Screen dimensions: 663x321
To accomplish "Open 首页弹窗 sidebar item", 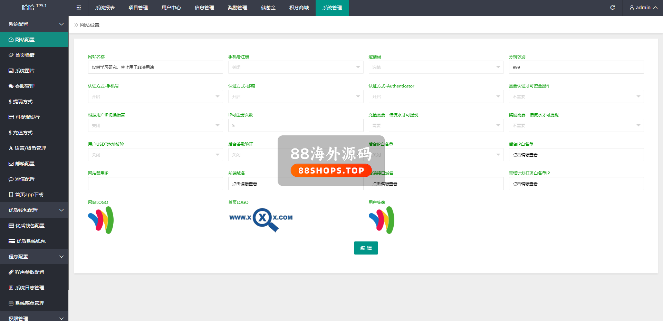I will (x=25, y=55).
